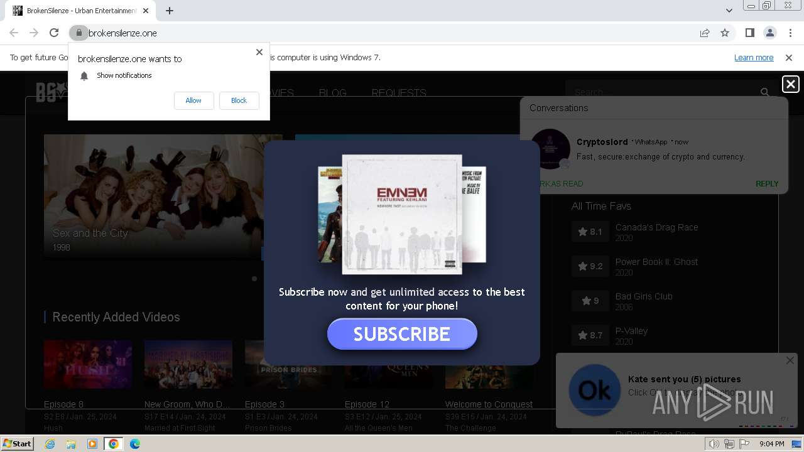Open P-Valley listing
The image size is (804, 452).
click(631, 331)
